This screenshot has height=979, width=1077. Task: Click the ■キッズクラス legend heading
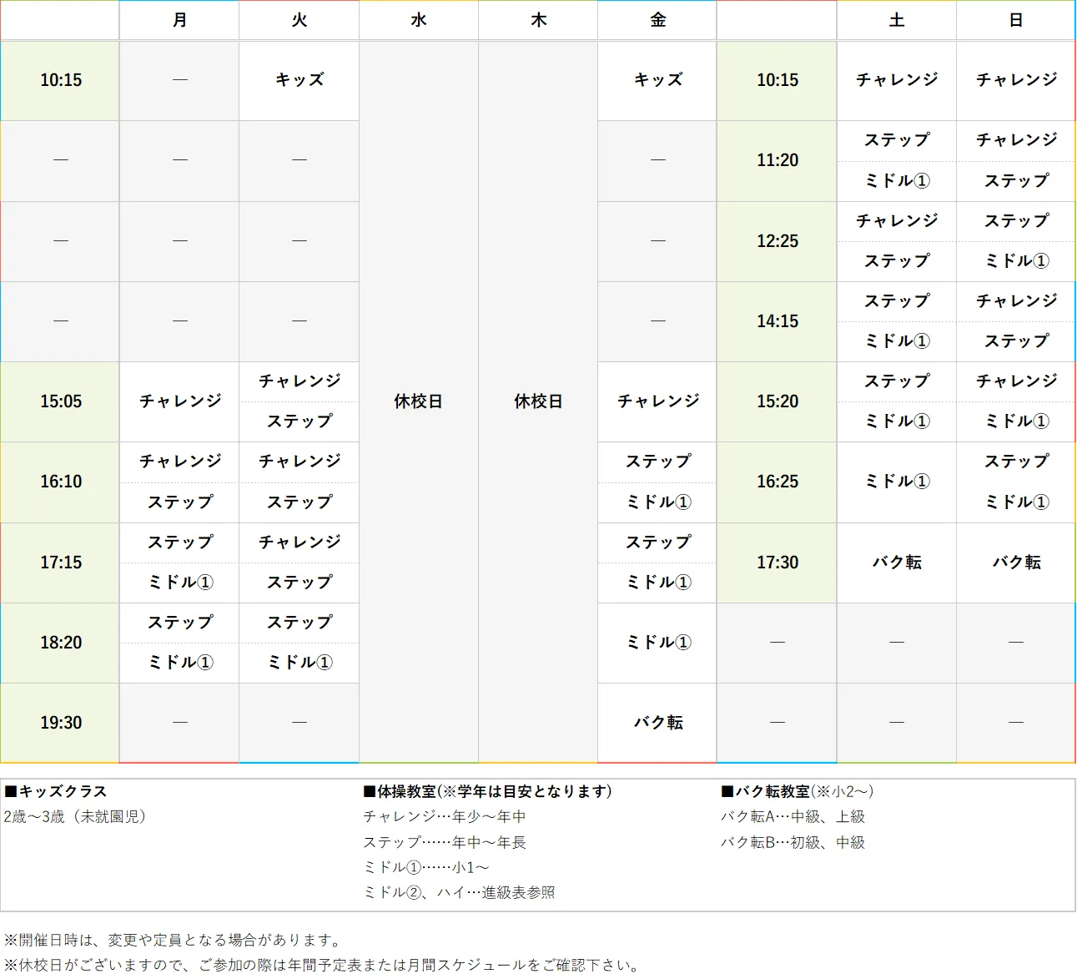58,791
